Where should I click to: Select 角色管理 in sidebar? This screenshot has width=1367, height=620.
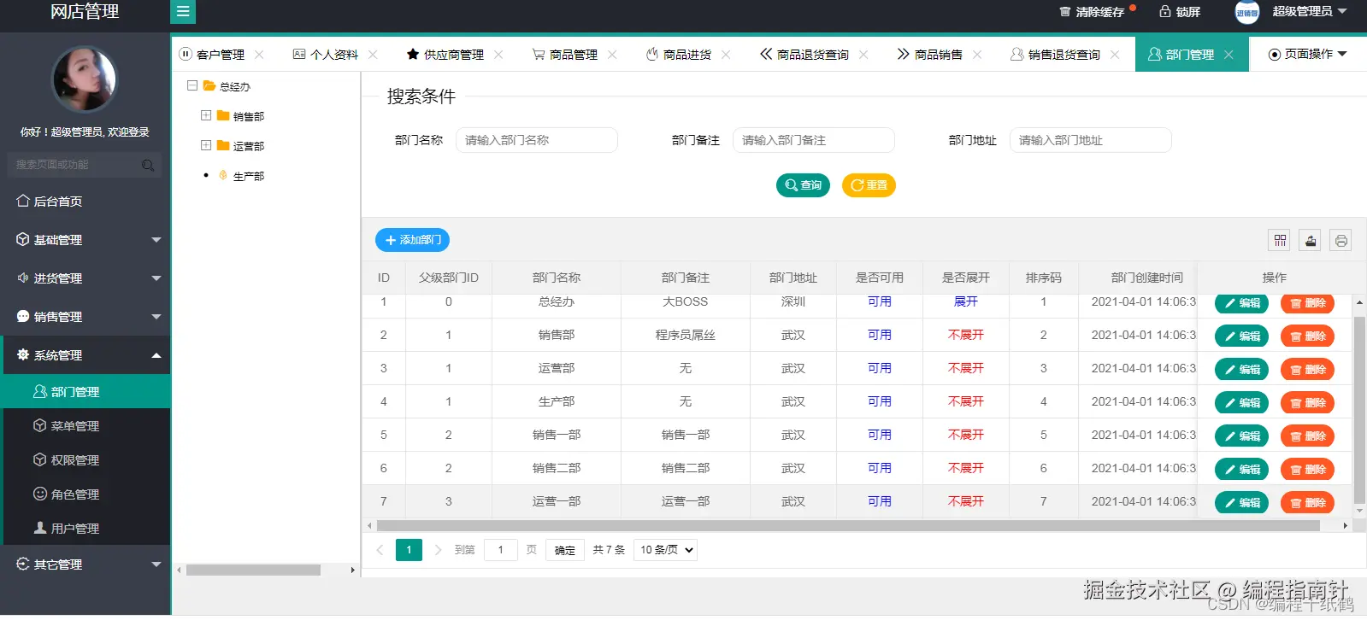click(85, 494)
